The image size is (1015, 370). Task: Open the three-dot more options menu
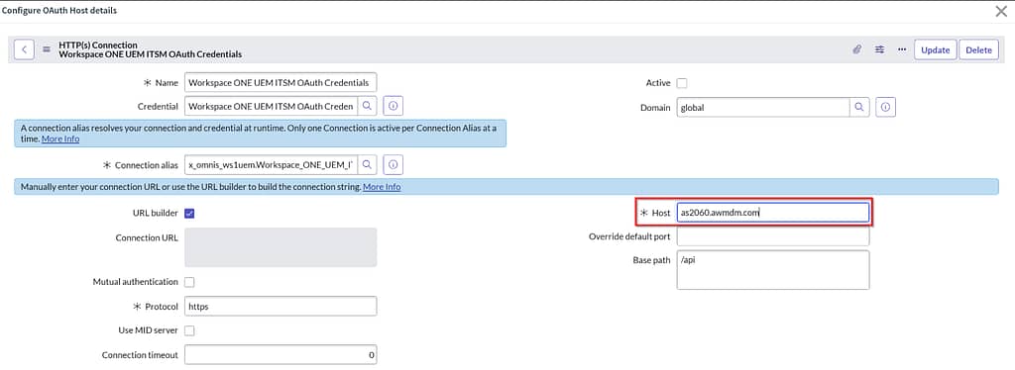pyautogui.click(x=902, y=49)
